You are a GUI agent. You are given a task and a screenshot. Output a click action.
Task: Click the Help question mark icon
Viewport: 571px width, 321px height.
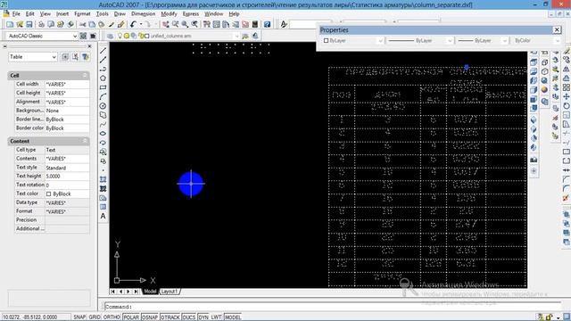pyautogui.click(x=268, y=24)
